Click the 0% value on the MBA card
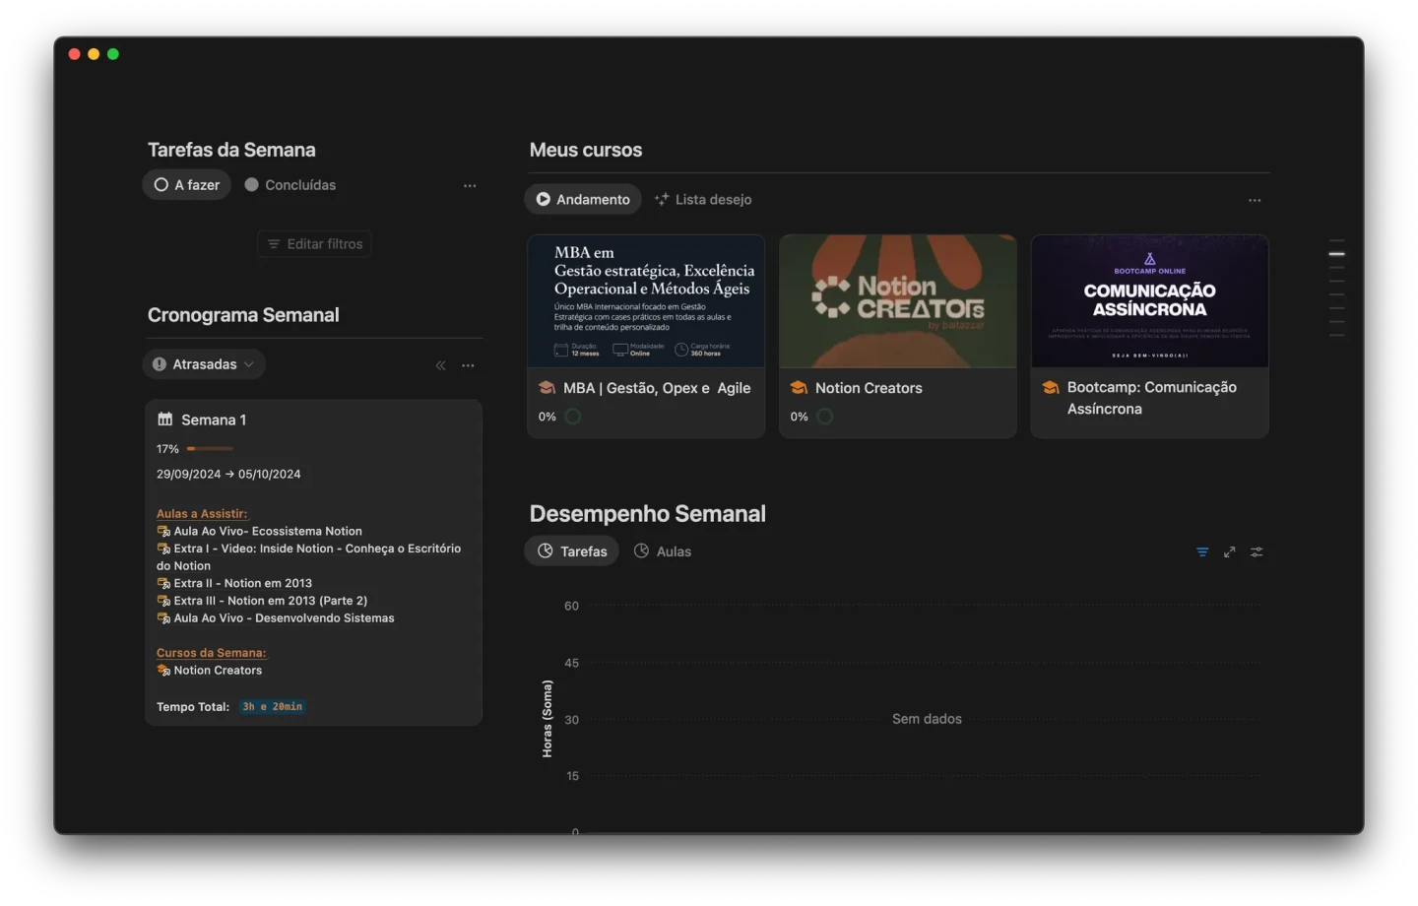 click(548, 417)
